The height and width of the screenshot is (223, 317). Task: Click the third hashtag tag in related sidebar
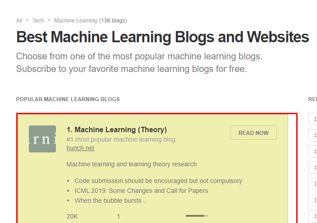313,152
